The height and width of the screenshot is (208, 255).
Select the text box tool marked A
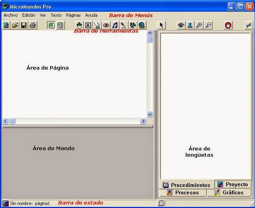tap(88, 25)
